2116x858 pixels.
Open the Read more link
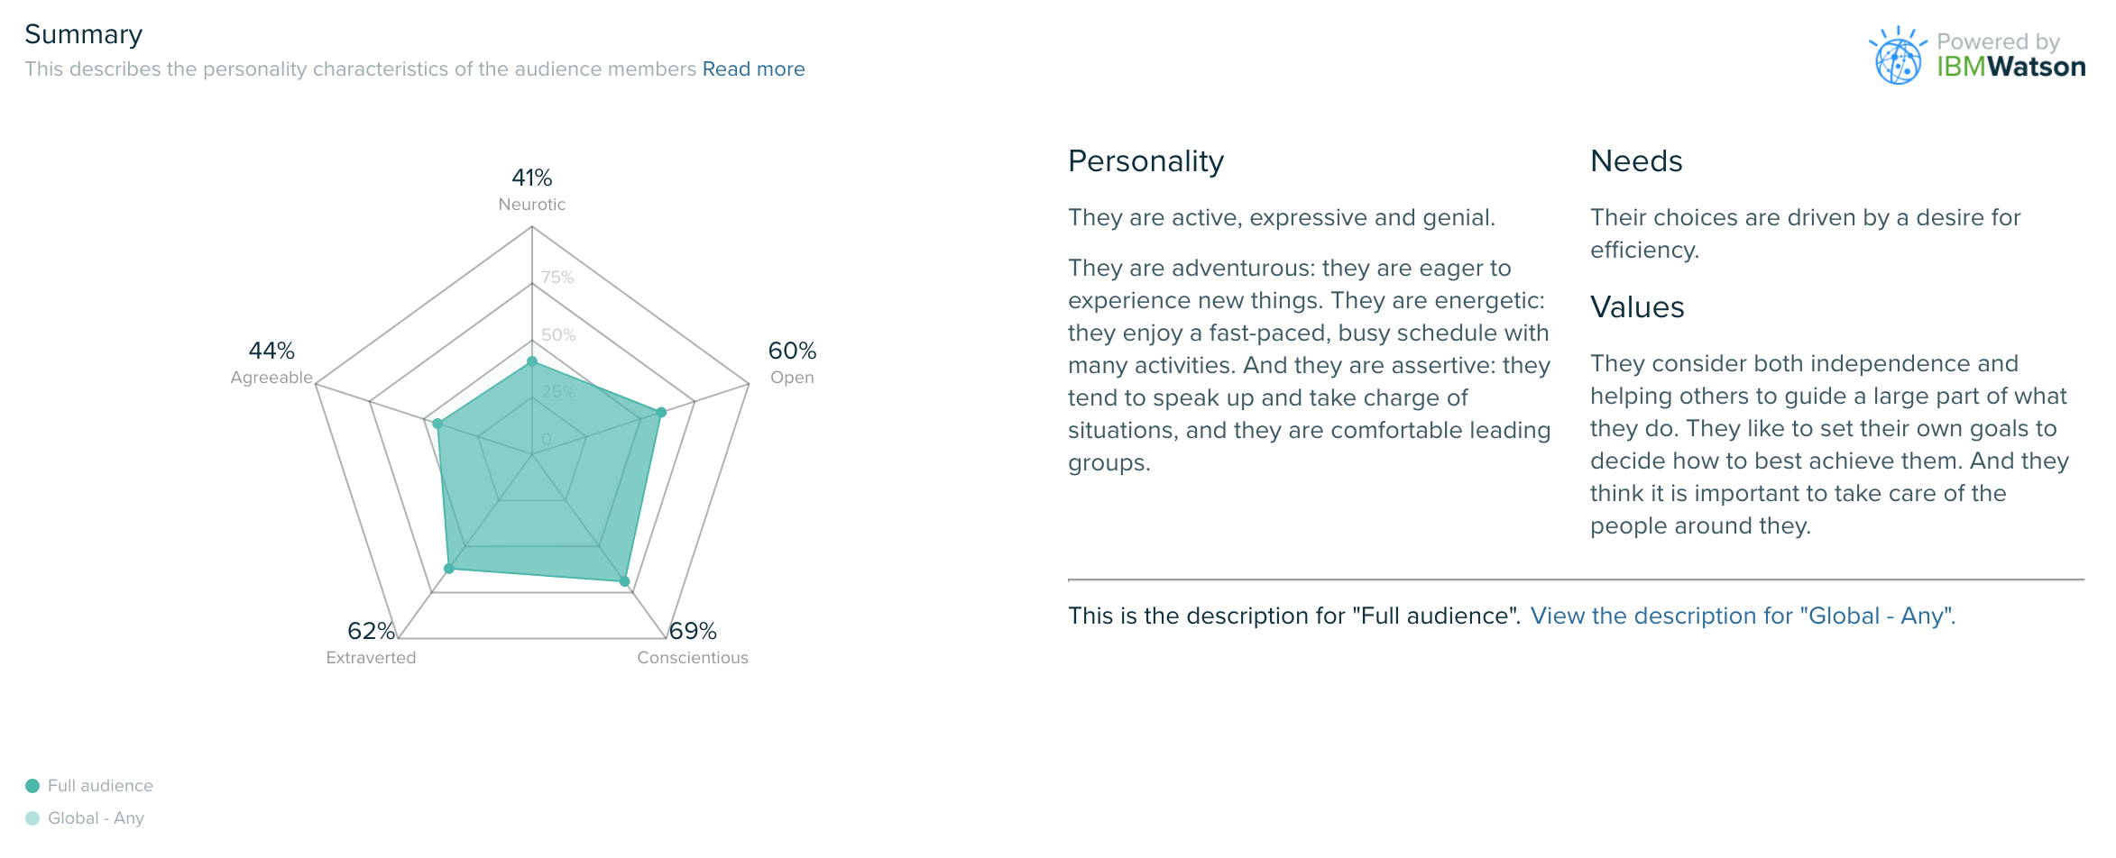click(753, 69)
